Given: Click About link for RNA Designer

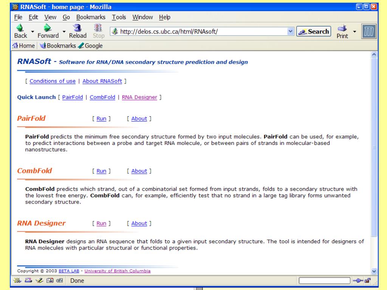Looking at the screenshot, I should coord(139,223).
